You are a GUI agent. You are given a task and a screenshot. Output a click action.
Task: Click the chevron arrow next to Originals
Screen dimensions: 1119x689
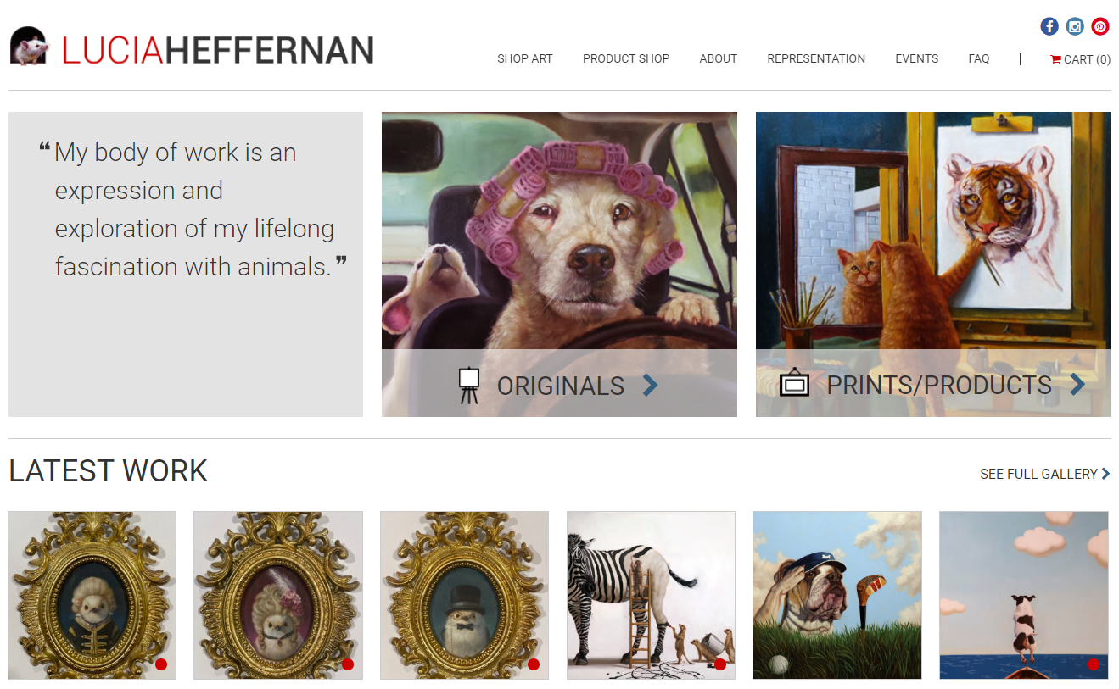650,386
